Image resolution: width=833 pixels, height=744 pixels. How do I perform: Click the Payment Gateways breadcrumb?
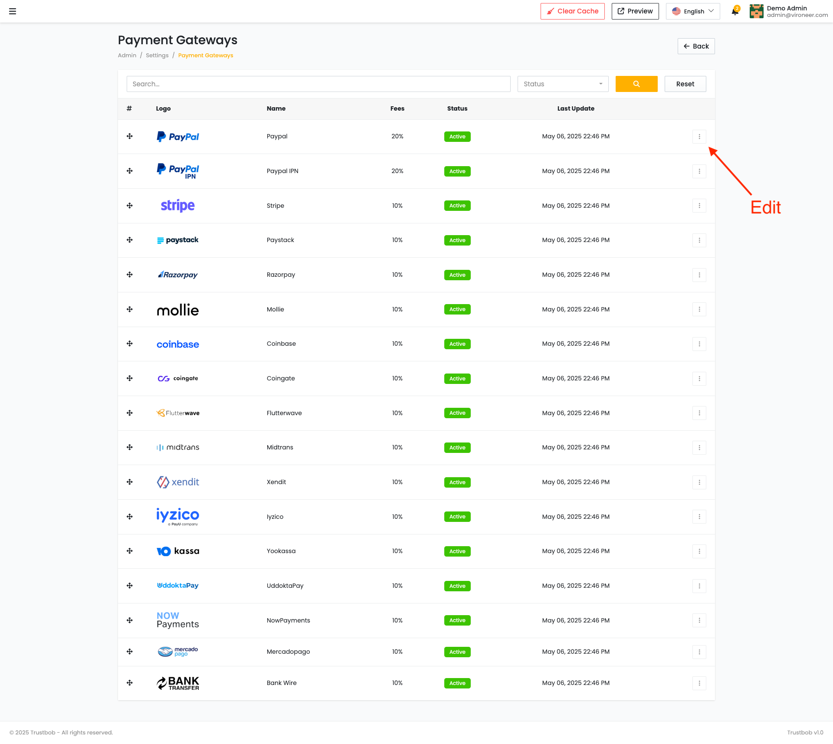[x=206, y=56]
